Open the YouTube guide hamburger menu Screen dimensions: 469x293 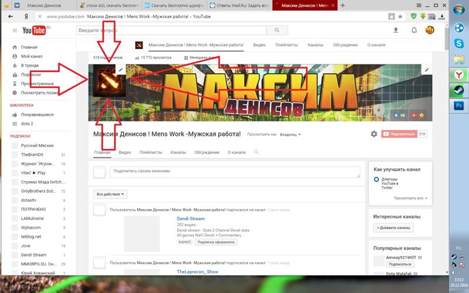[x=15, y=30]
